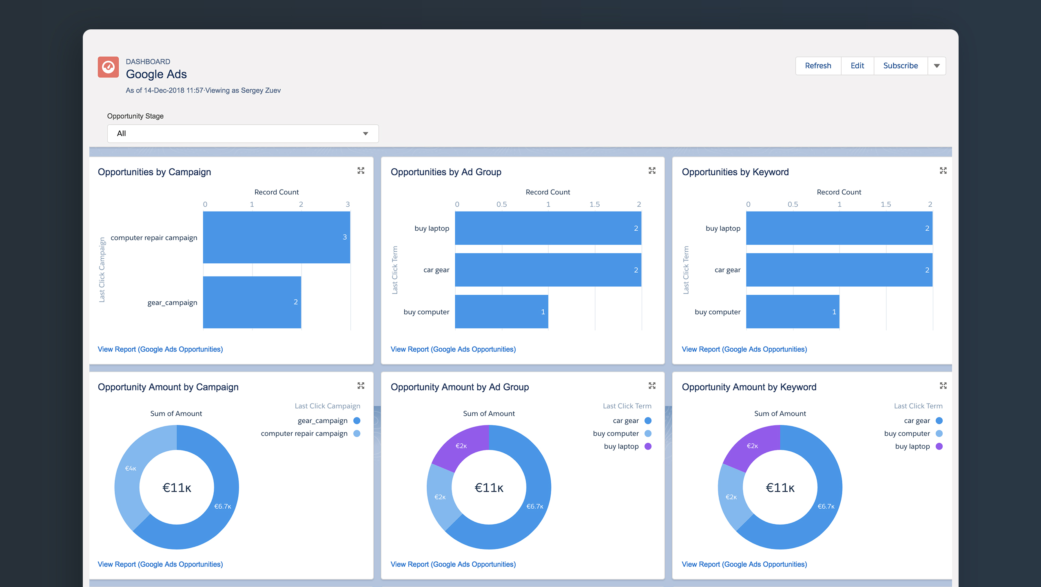Click buy computer bar in Ad Group chart
The image size is (1041, 587).
[x=501, y=312]
